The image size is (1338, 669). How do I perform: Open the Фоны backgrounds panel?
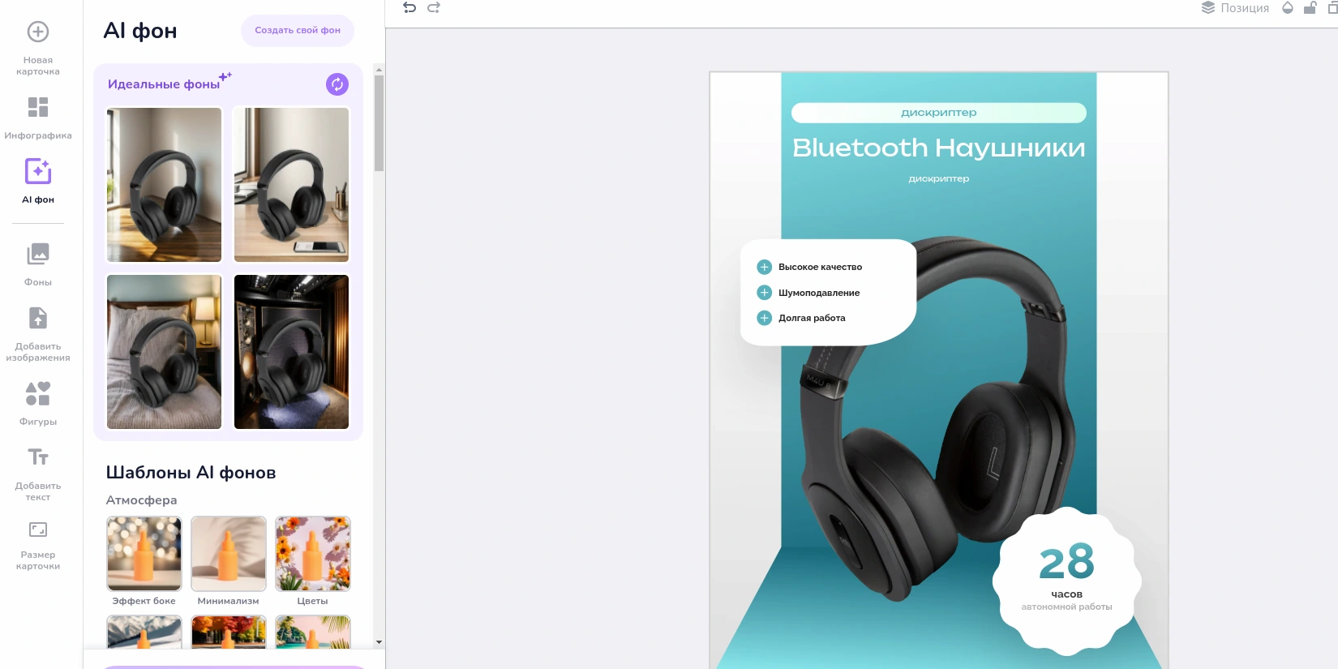[38, 264]
